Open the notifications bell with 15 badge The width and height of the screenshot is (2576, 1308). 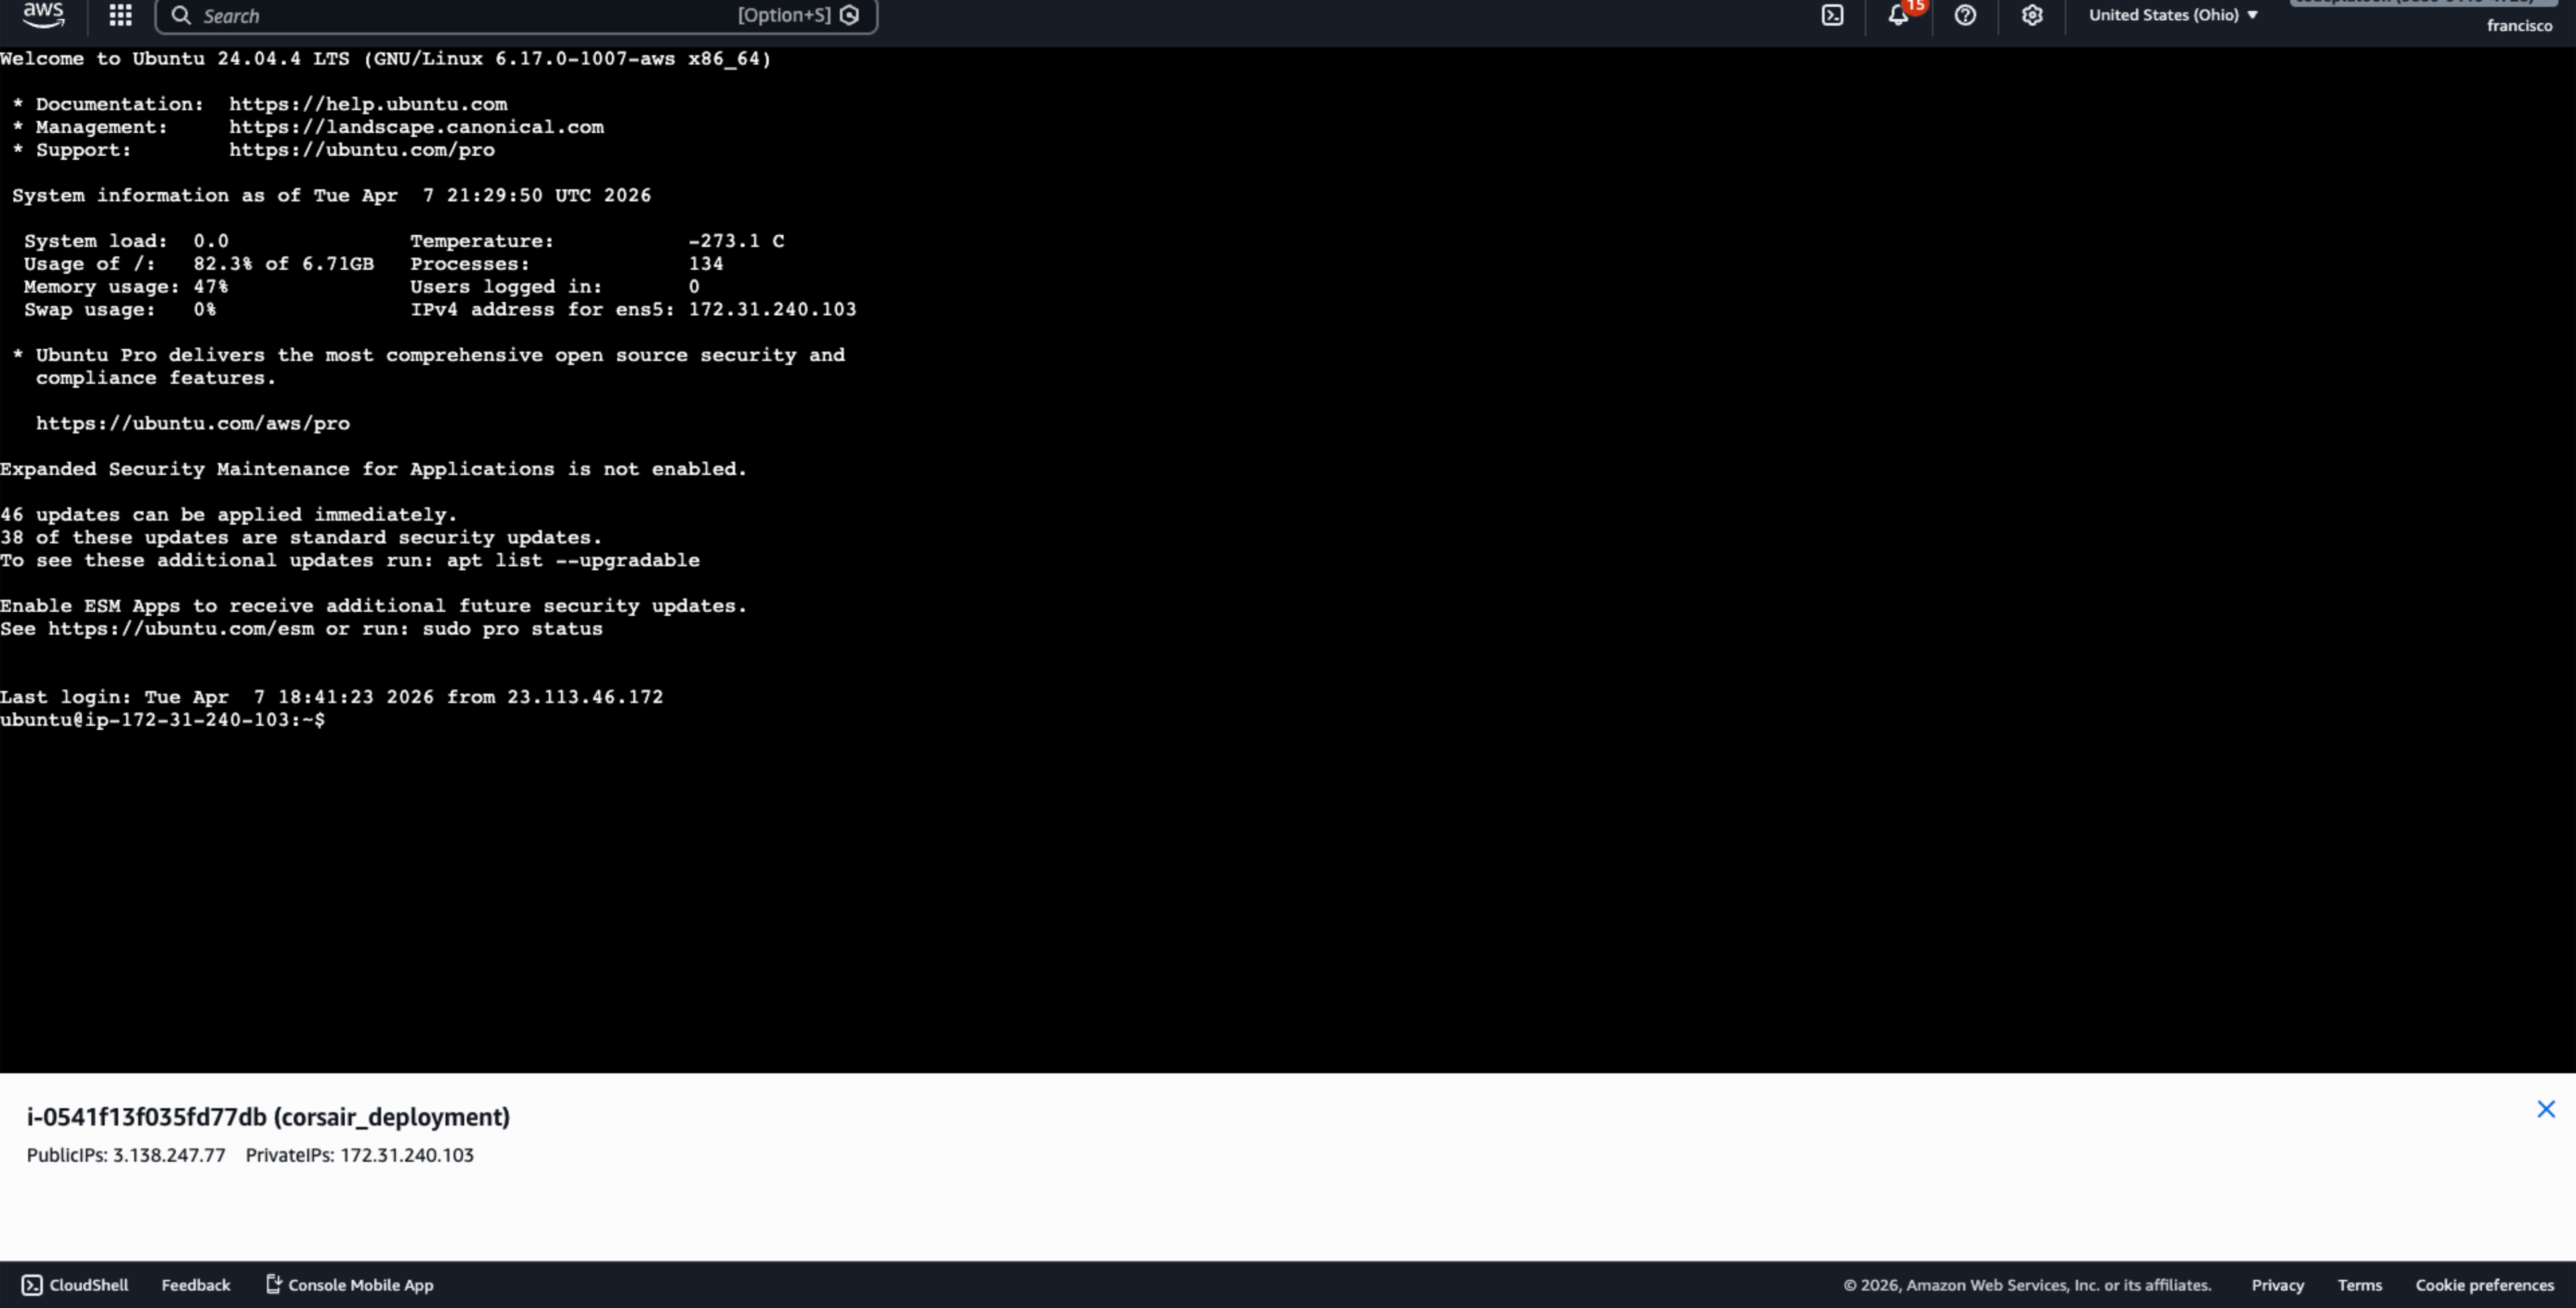pyautogui.click(x=1898, y=15)
